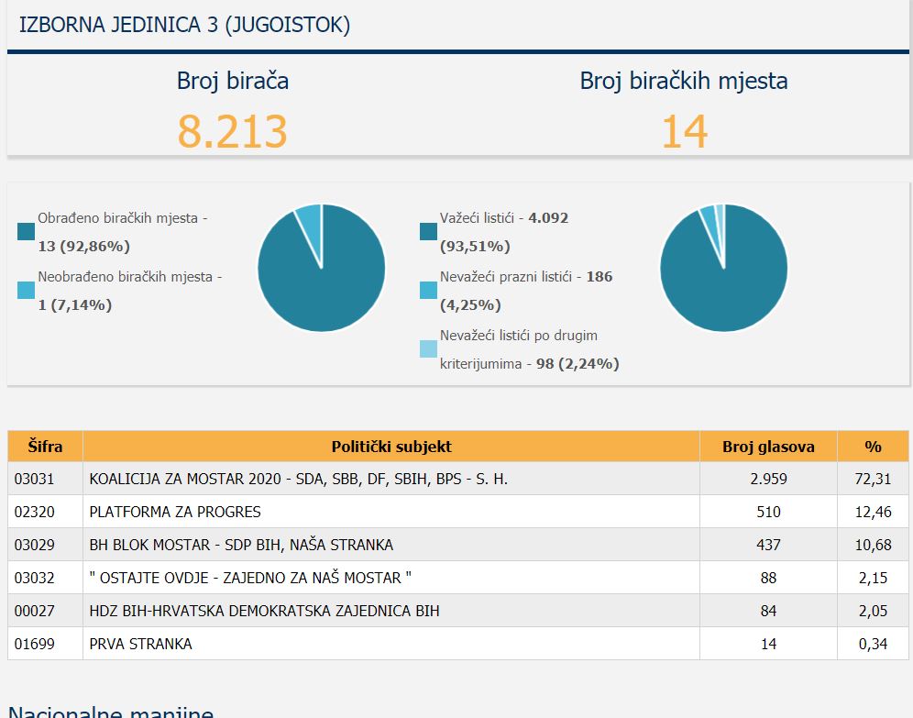913x718 pixels.
Task: Click the dark teal Obrađeno biračkih mjesta swatch
Action: coord(27,231)
